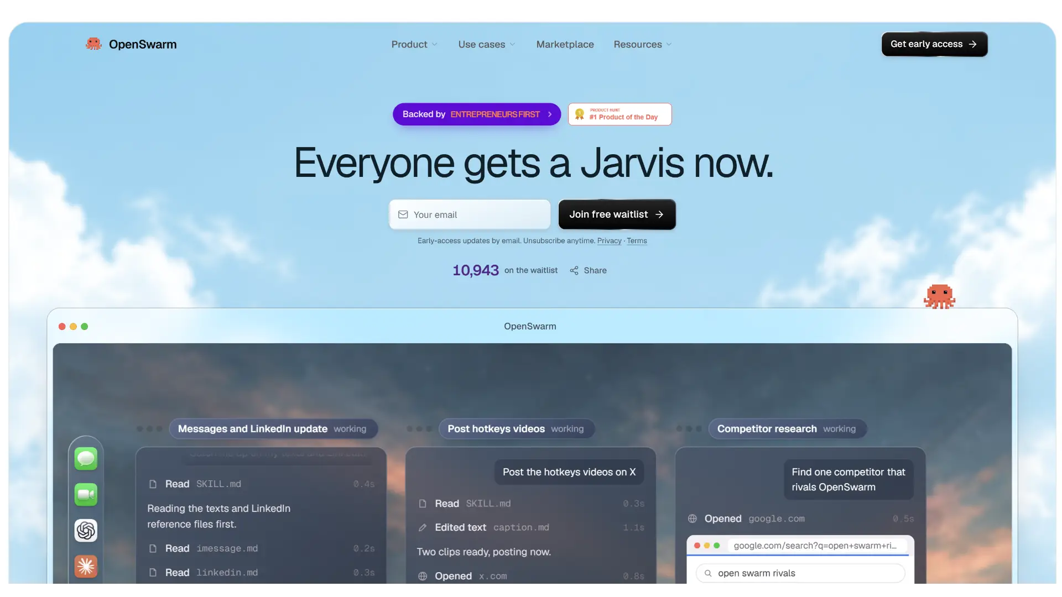Click file icon beside Read linkedin.md

click(x=153, y=573)
